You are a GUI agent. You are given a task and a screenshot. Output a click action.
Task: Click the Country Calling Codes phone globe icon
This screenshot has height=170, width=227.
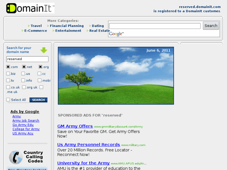coord(16,157)
